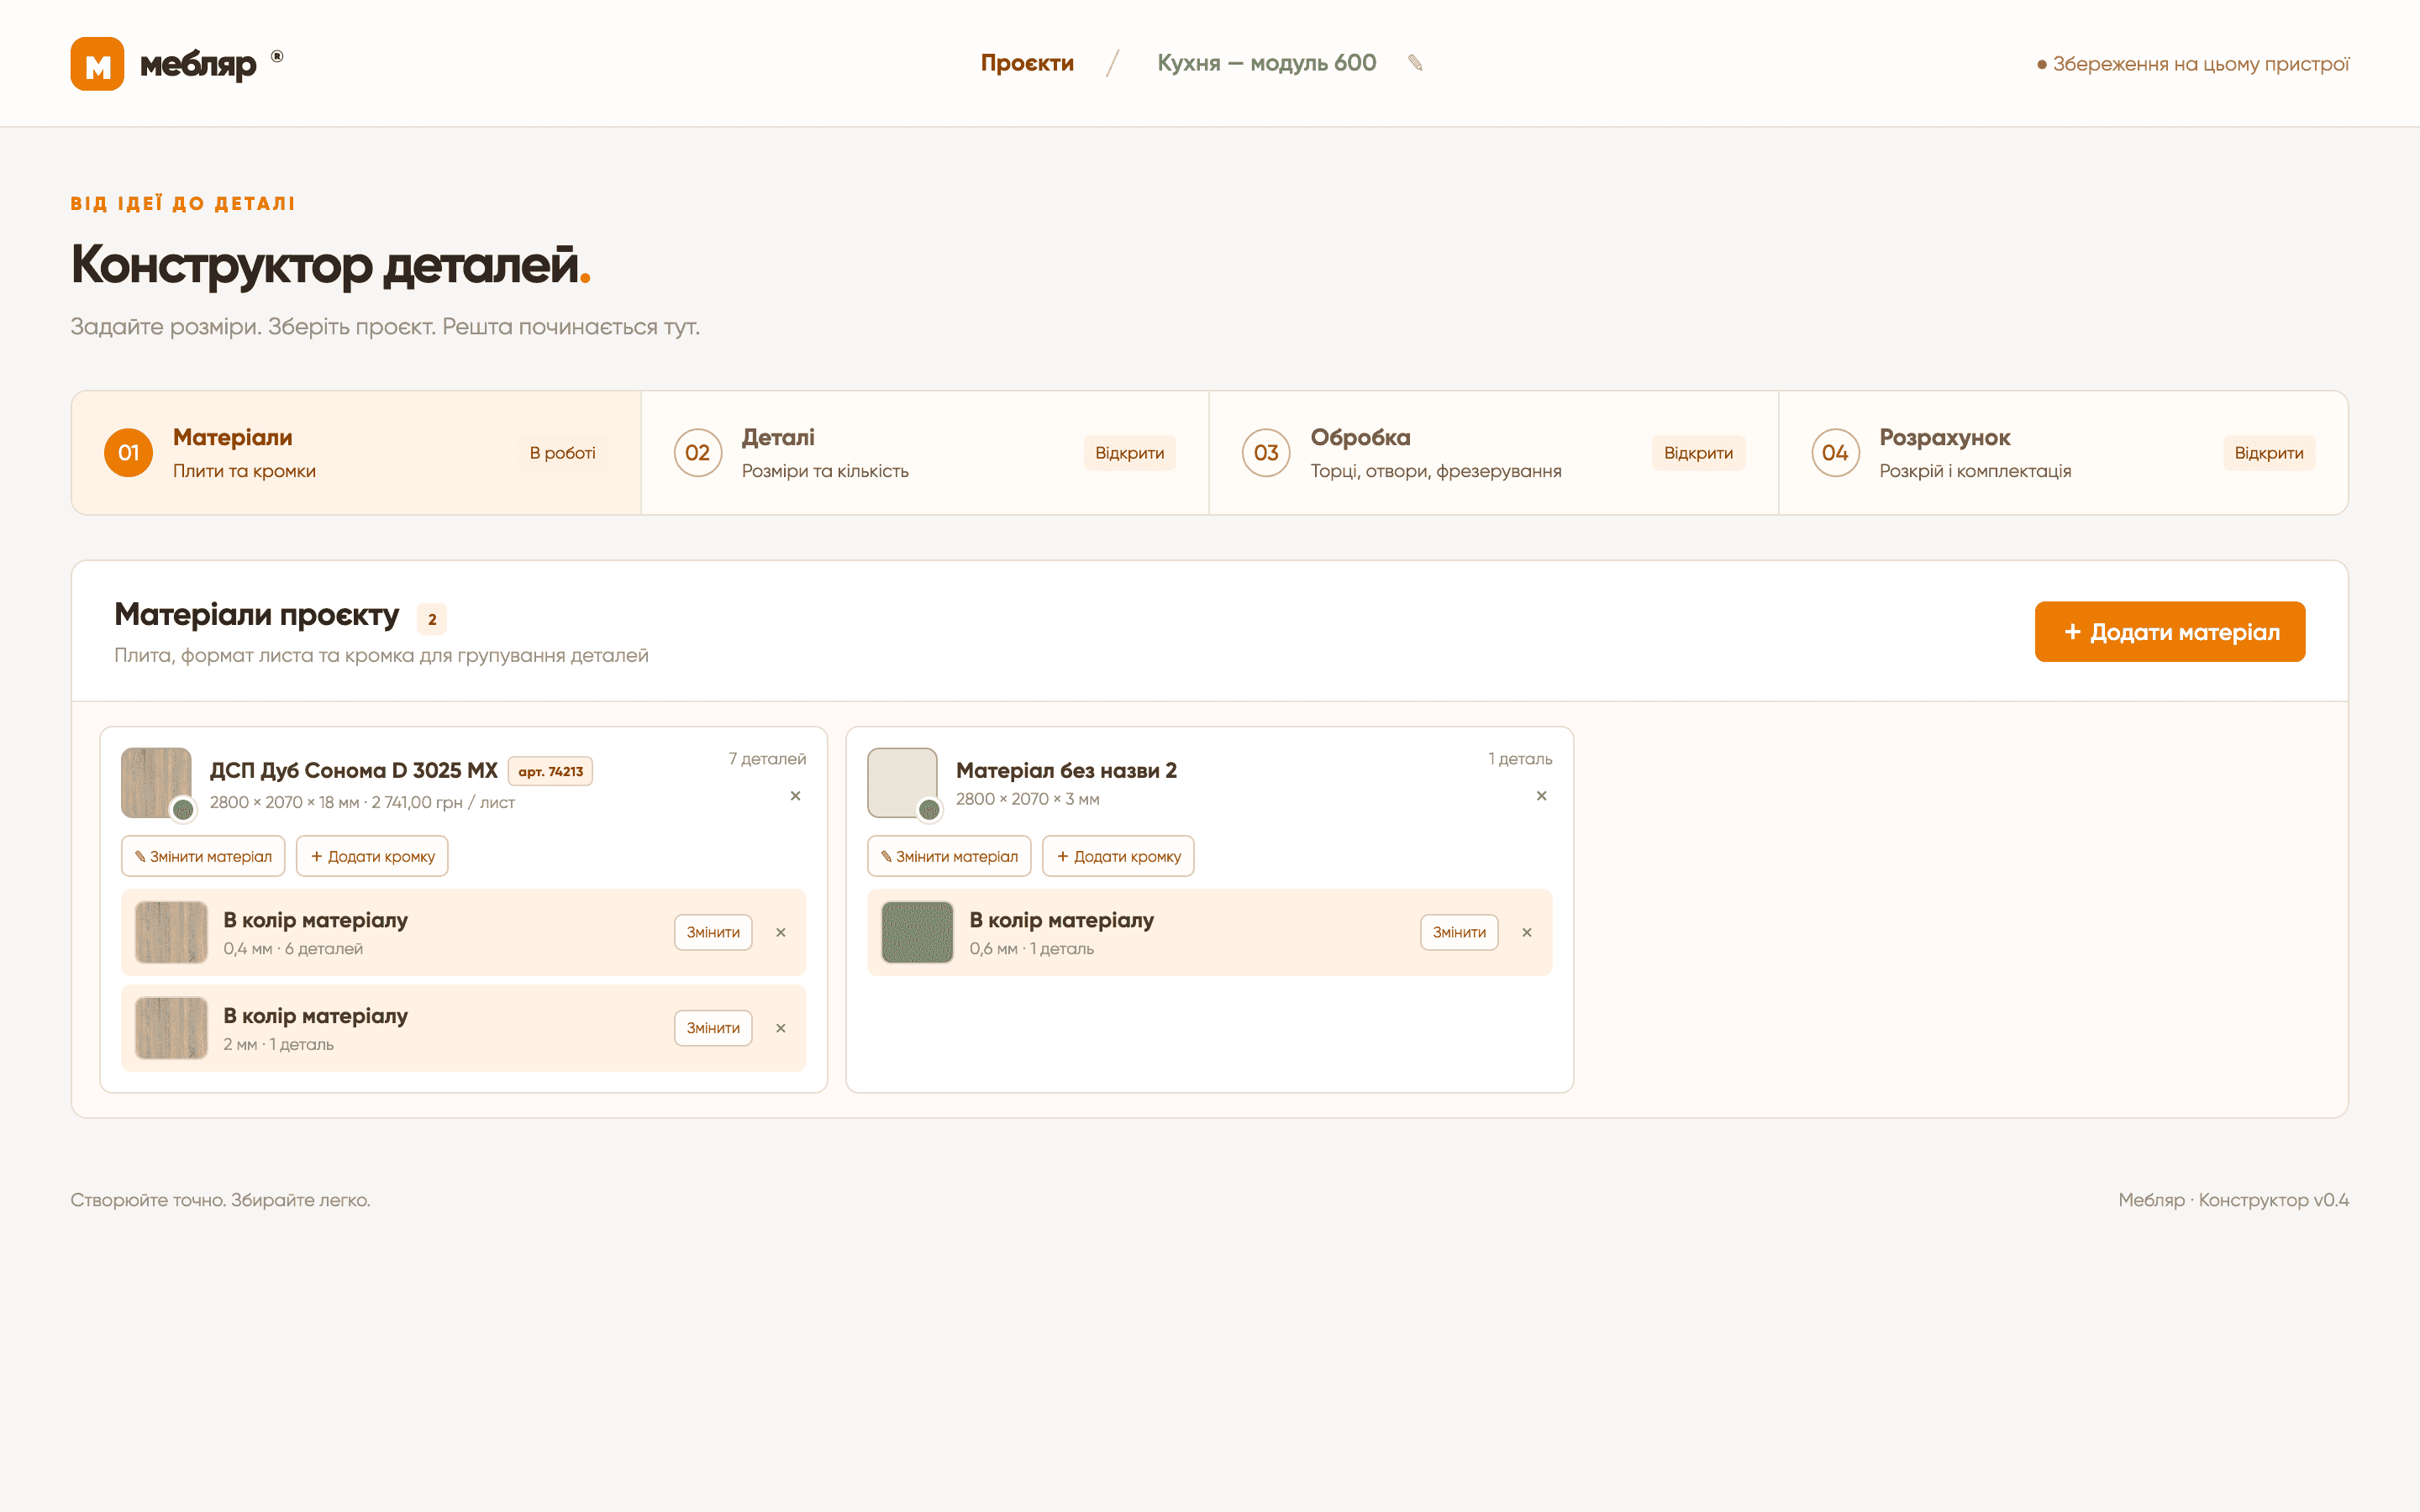Click the green color dot on oak thumbnail
The image size is (2420, 1512).
[183, 810]
